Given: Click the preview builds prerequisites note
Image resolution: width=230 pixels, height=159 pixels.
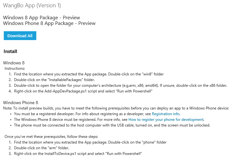Looking at the screenshot, I should [x=116, y=108].
